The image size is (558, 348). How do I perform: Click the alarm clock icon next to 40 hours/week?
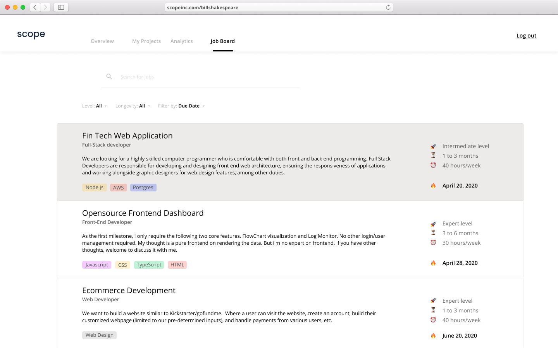click(433, 165)
